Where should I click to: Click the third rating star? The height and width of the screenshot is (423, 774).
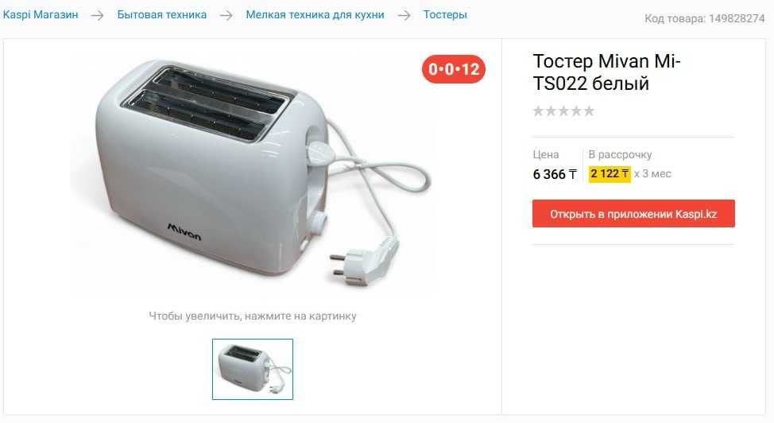(x=563, y=111)
